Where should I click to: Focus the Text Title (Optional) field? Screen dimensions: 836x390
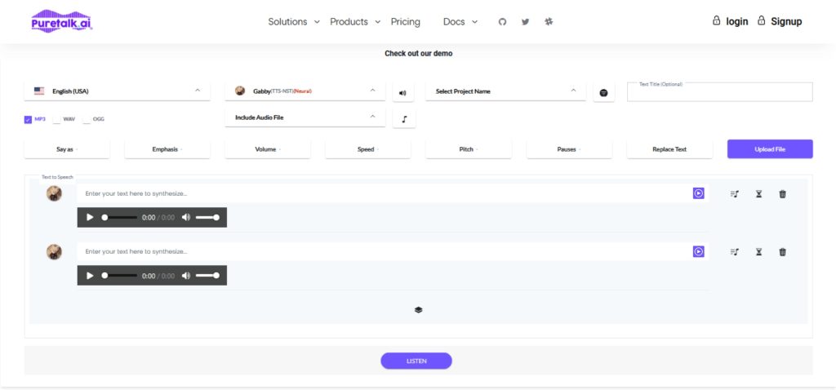[720, 92]
